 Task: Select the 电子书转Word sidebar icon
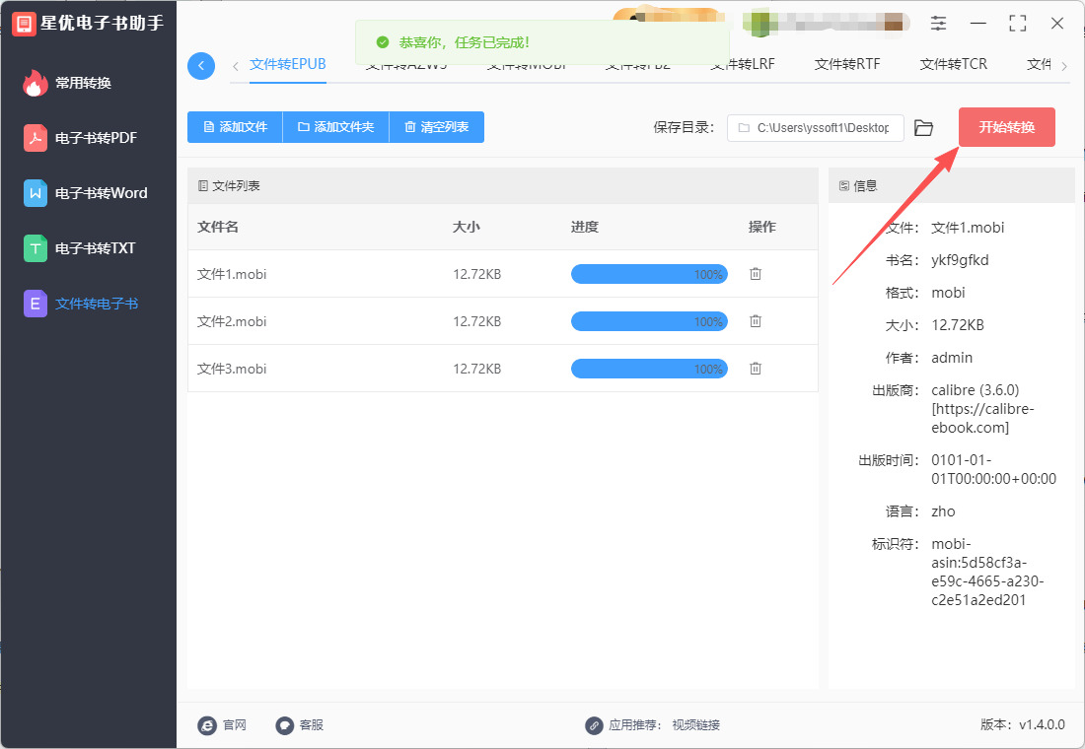36,193
